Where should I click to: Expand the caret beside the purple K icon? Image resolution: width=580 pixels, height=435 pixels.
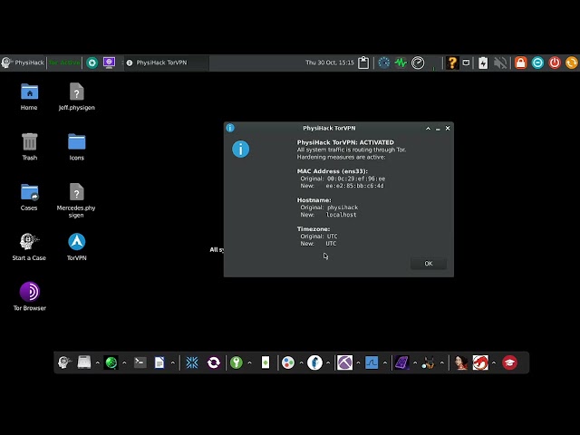coord(358,362)
